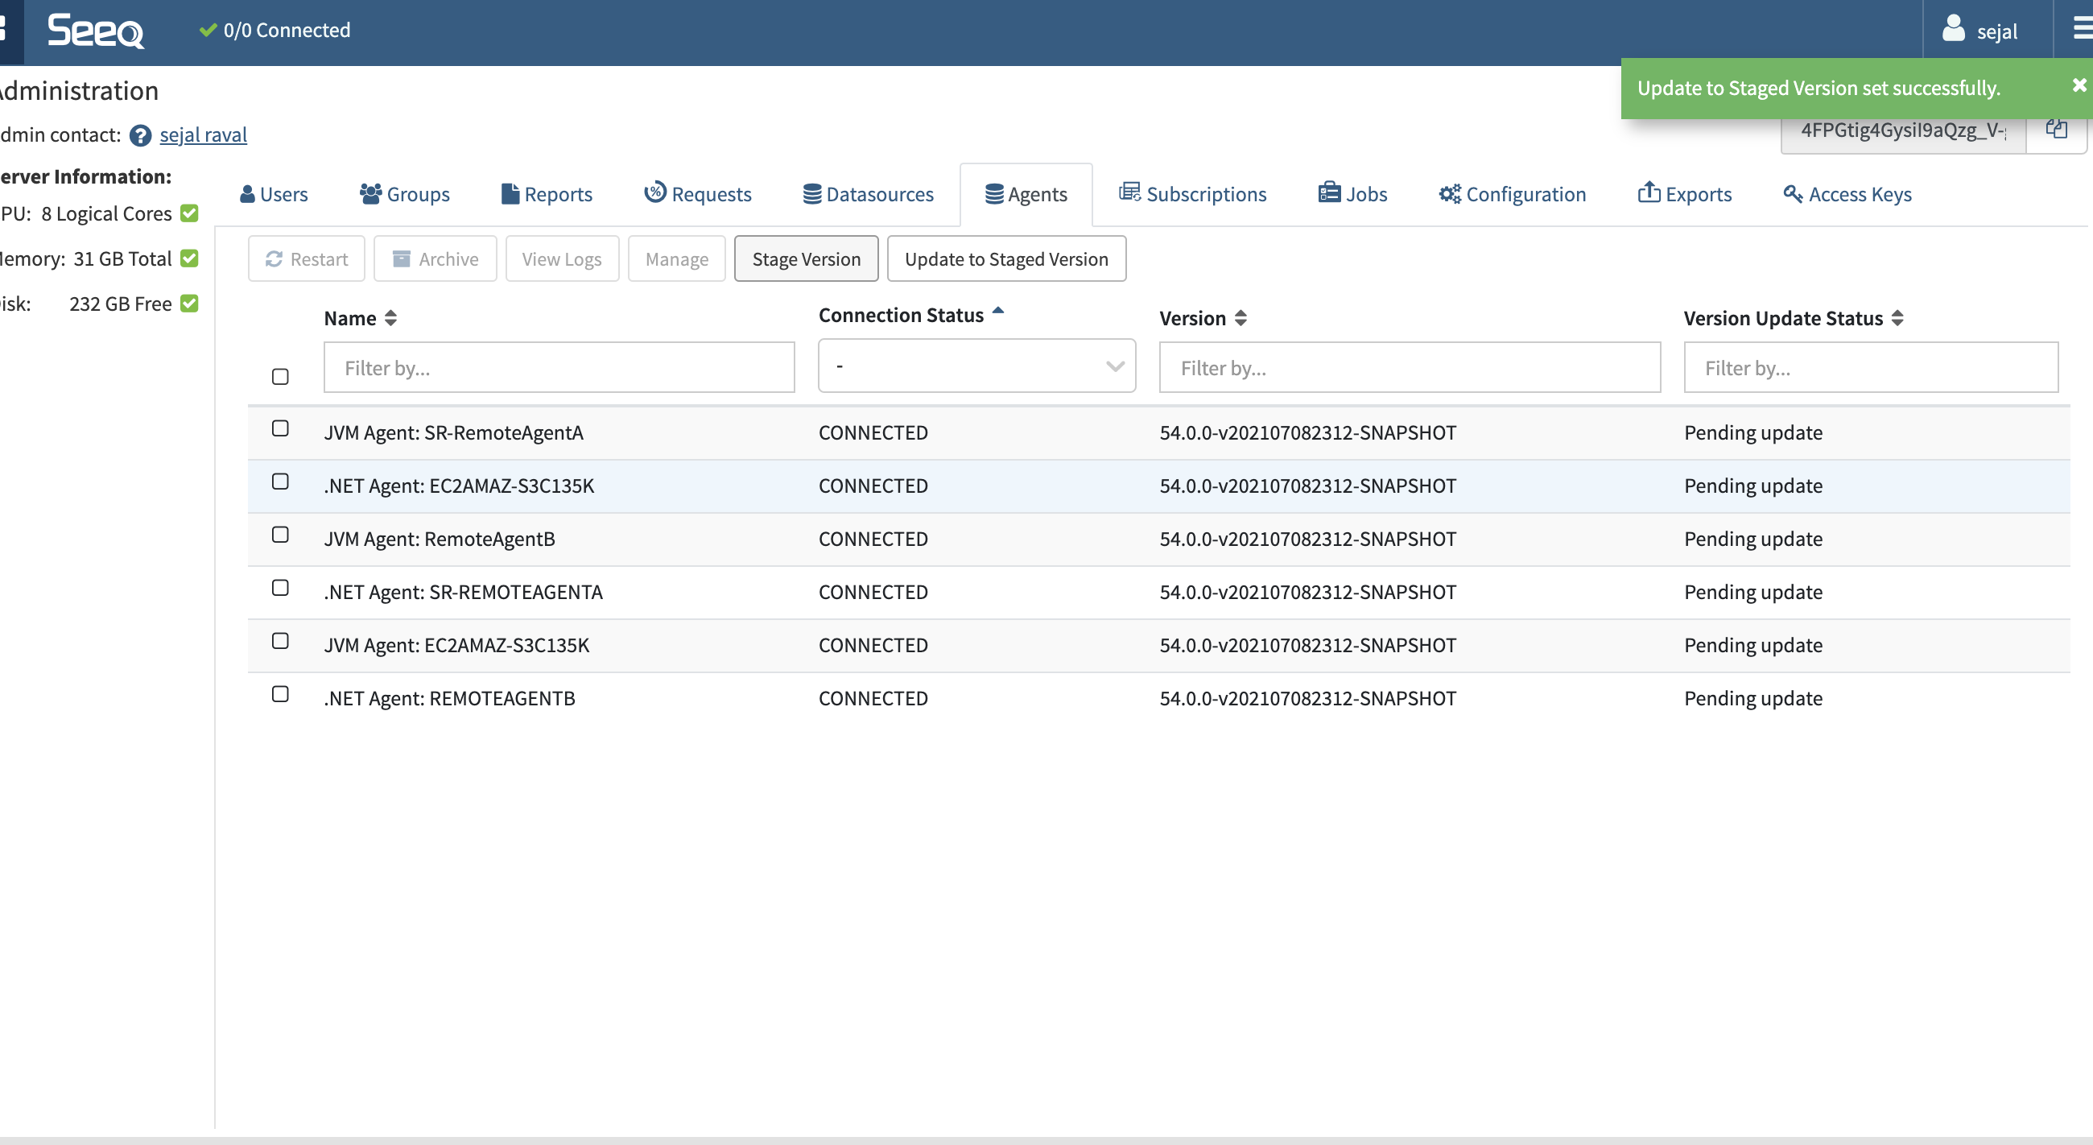The image size is (2093, 1145).
Task: Click the sejal user icon
Action: pos(1953,30)
